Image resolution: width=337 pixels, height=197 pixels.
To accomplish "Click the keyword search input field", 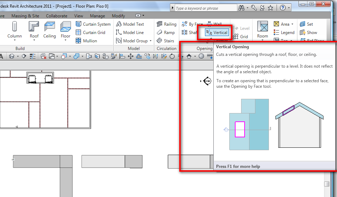I will click(206, 8).
